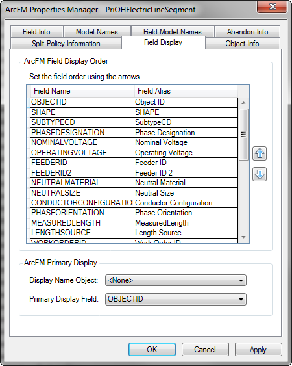Open Display Name Object dropdown
The image size is (292, 366).
176,280
